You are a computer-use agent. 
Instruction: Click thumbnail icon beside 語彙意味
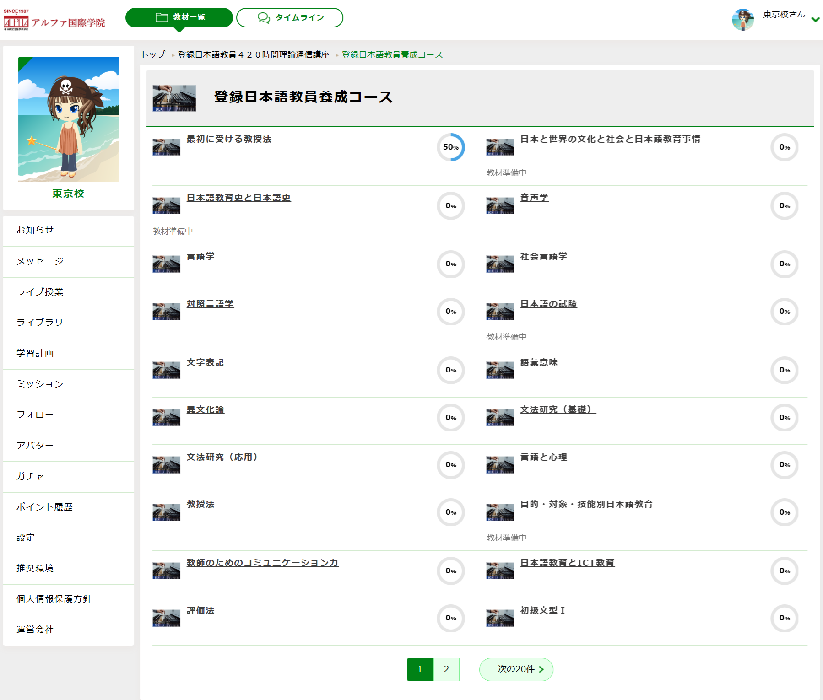coord(500,371)
